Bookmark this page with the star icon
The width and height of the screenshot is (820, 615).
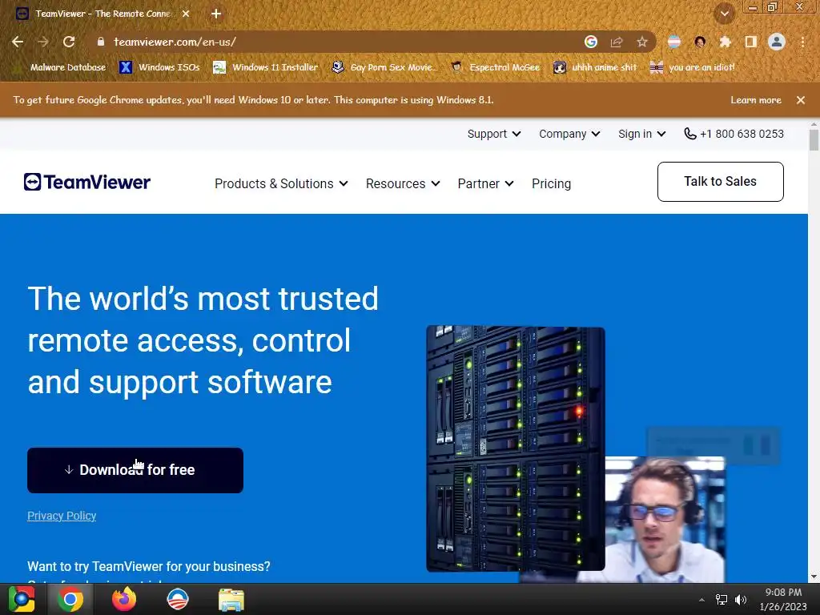click(642, 42)
